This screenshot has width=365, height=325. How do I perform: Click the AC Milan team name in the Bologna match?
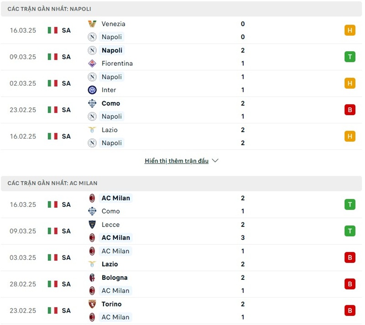click(x=115, y=290)
